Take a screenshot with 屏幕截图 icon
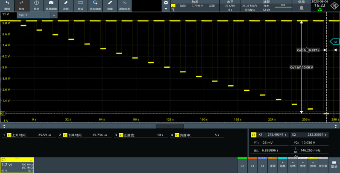Image resolution: width=340 pixels, height=173 pixels. [51, 5]
